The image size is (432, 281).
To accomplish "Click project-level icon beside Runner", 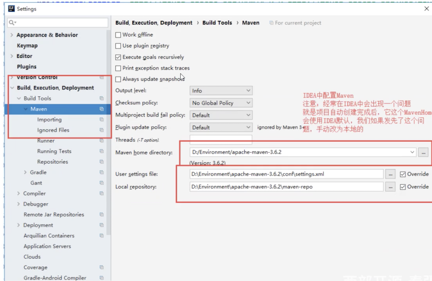I will 101,141.
